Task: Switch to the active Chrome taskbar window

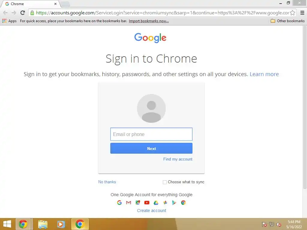Action: 80,224
